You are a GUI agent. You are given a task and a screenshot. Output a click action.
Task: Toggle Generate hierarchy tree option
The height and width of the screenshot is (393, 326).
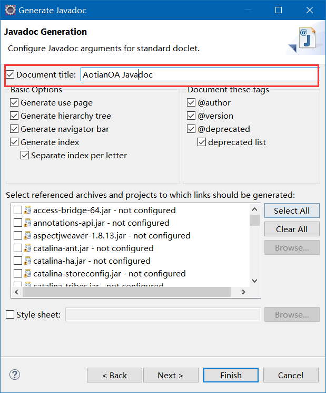14,116
